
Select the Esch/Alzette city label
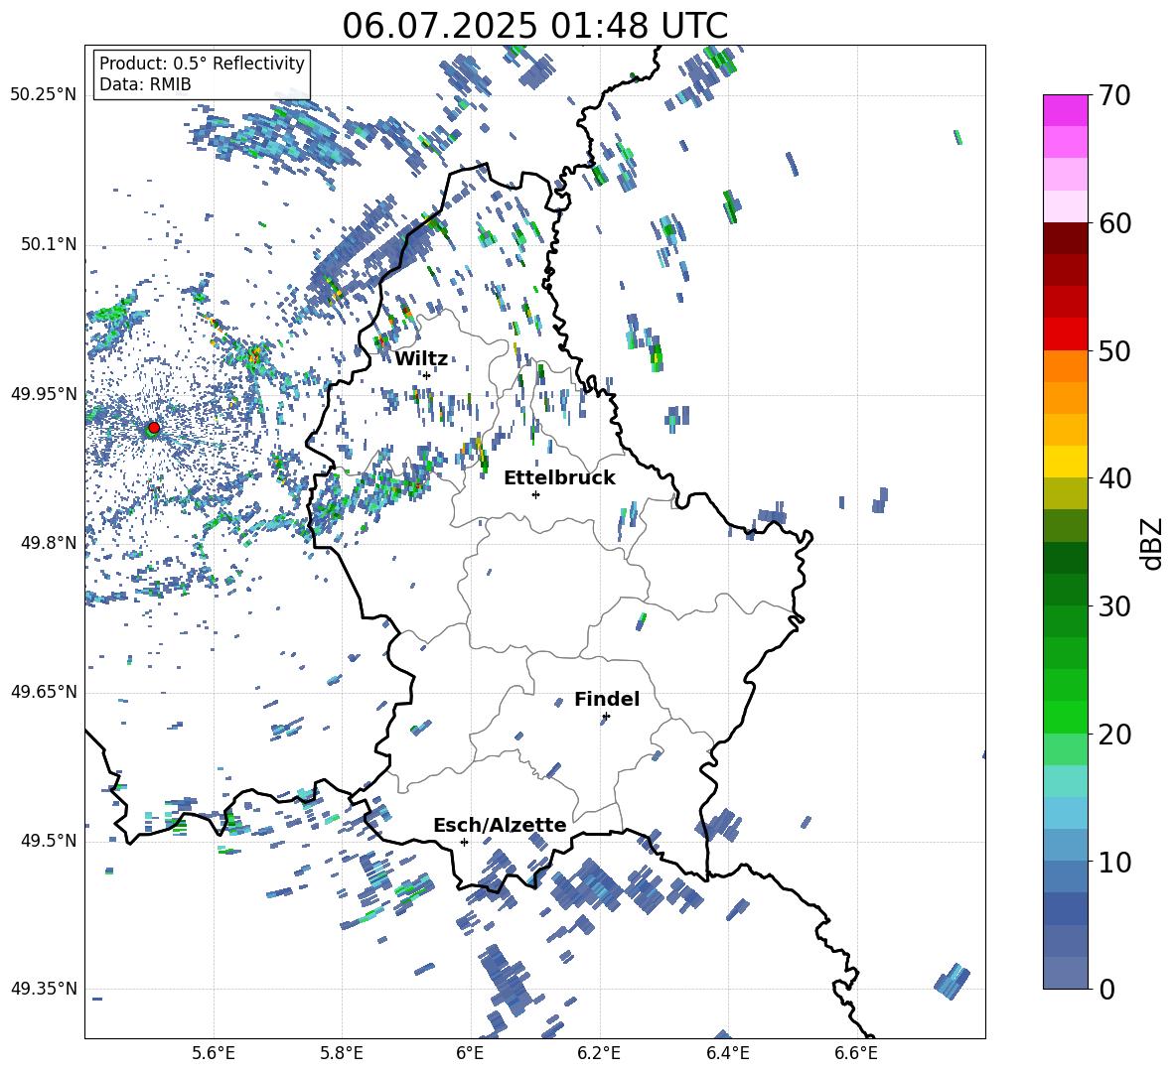pos(501,825)
